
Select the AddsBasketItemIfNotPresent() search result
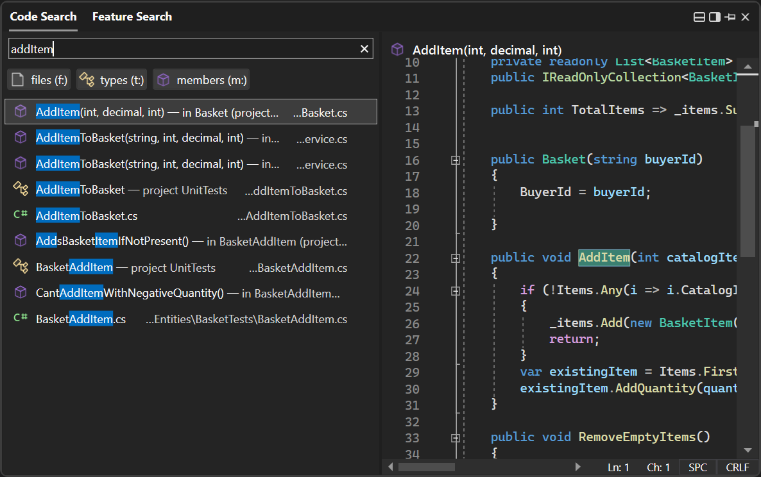[190, 241]
